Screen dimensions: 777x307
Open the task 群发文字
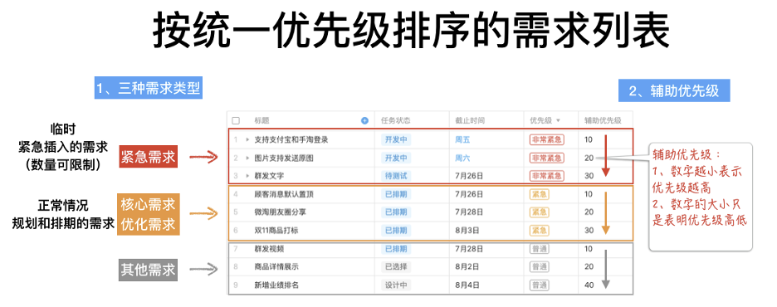point(269,176)
